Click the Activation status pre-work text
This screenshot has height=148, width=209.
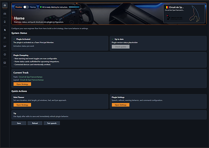24,46
